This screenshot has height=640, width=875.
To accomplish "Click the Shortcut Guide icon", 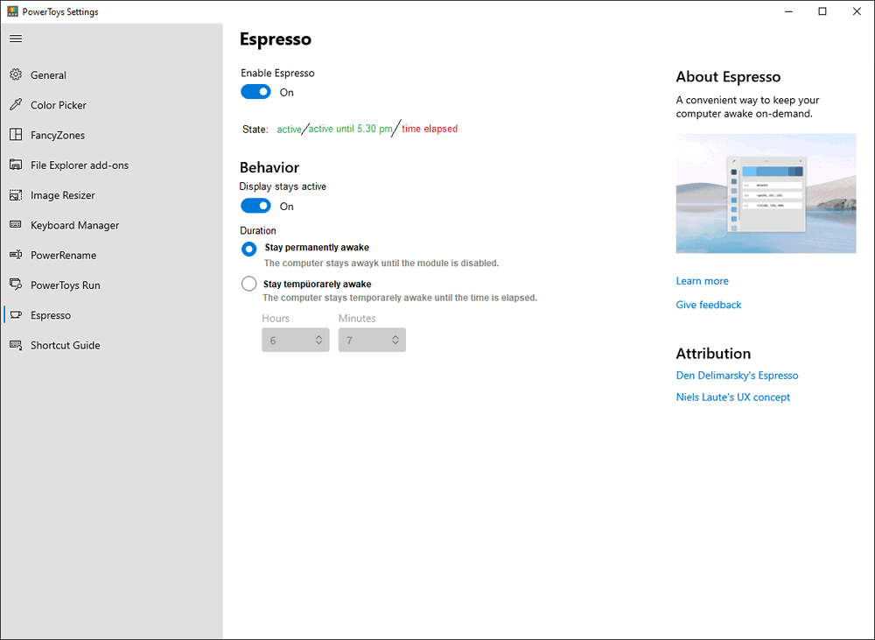I will coord(16,345).
